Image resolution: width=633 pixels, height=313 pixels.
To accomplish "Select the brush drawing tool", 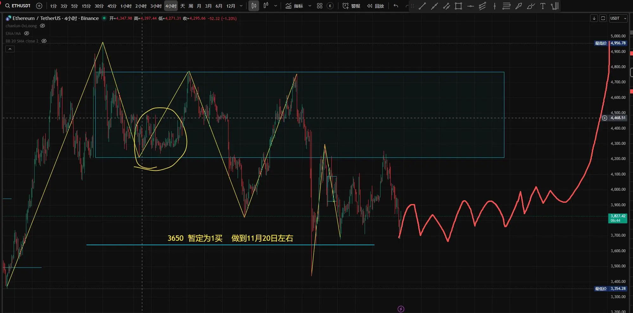I will pos(531,6).
